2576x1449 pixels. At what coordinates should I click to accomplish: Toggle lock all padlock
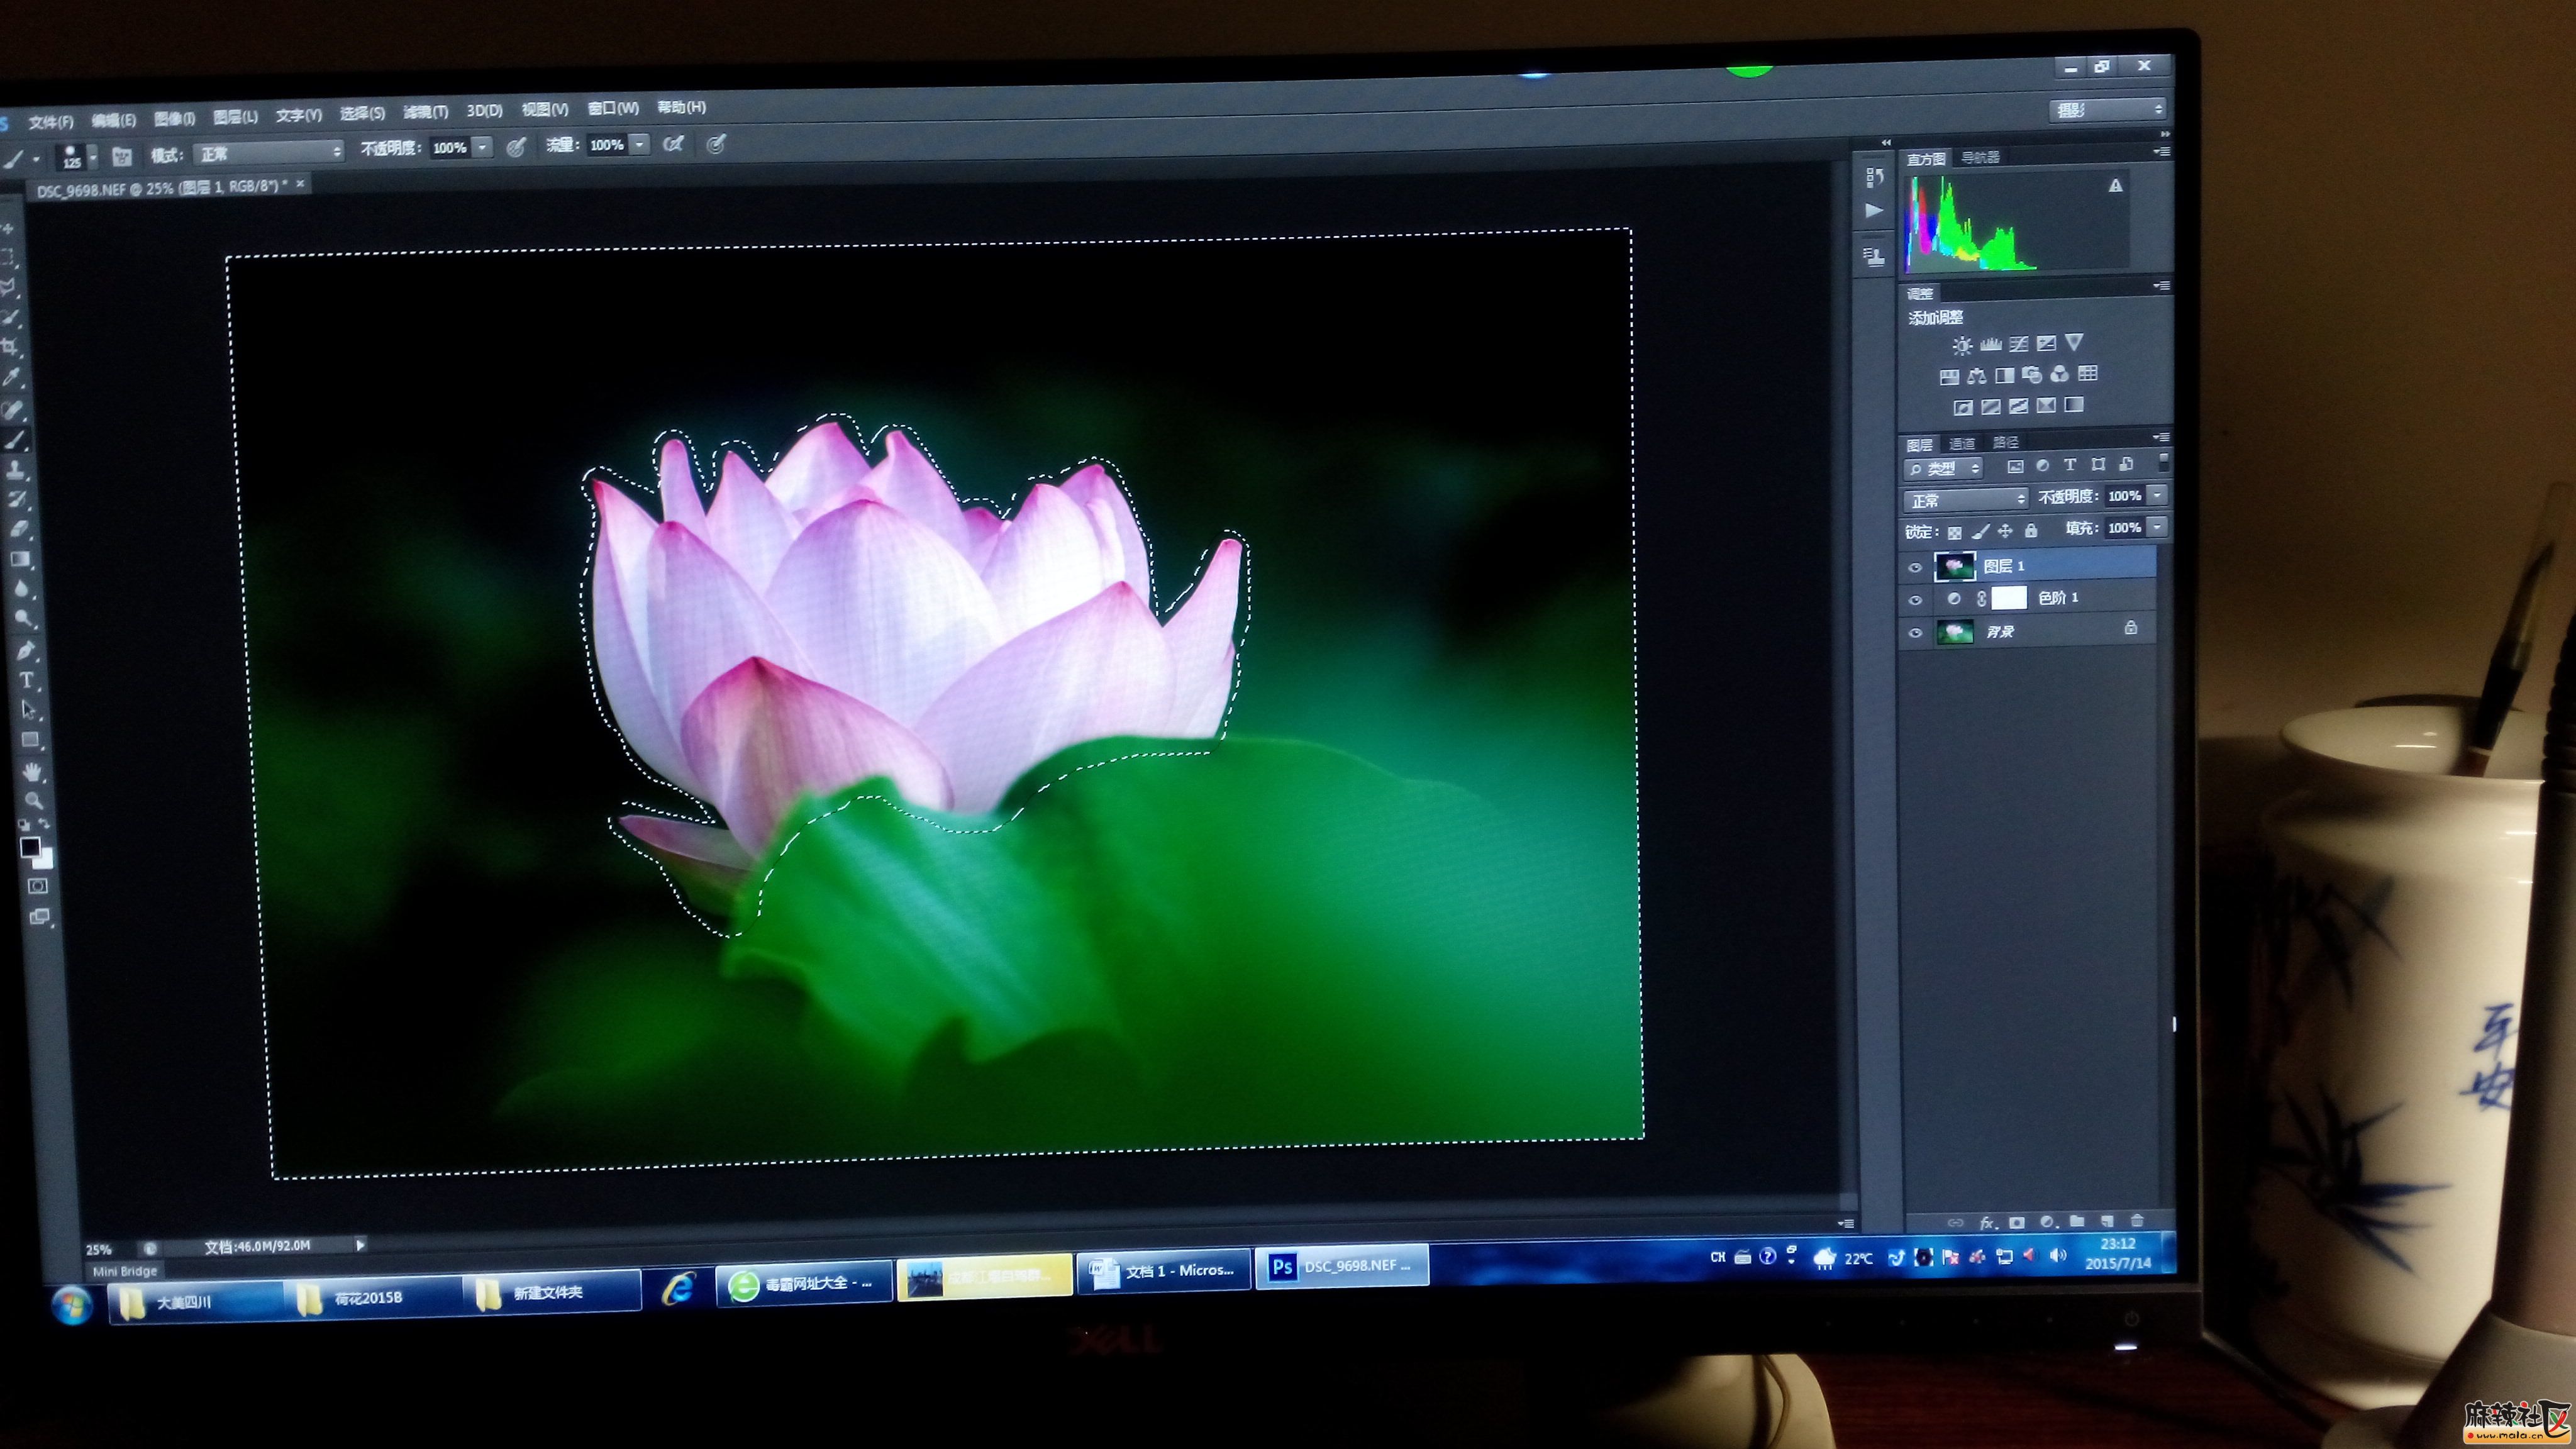click(x=2031, y=531)
